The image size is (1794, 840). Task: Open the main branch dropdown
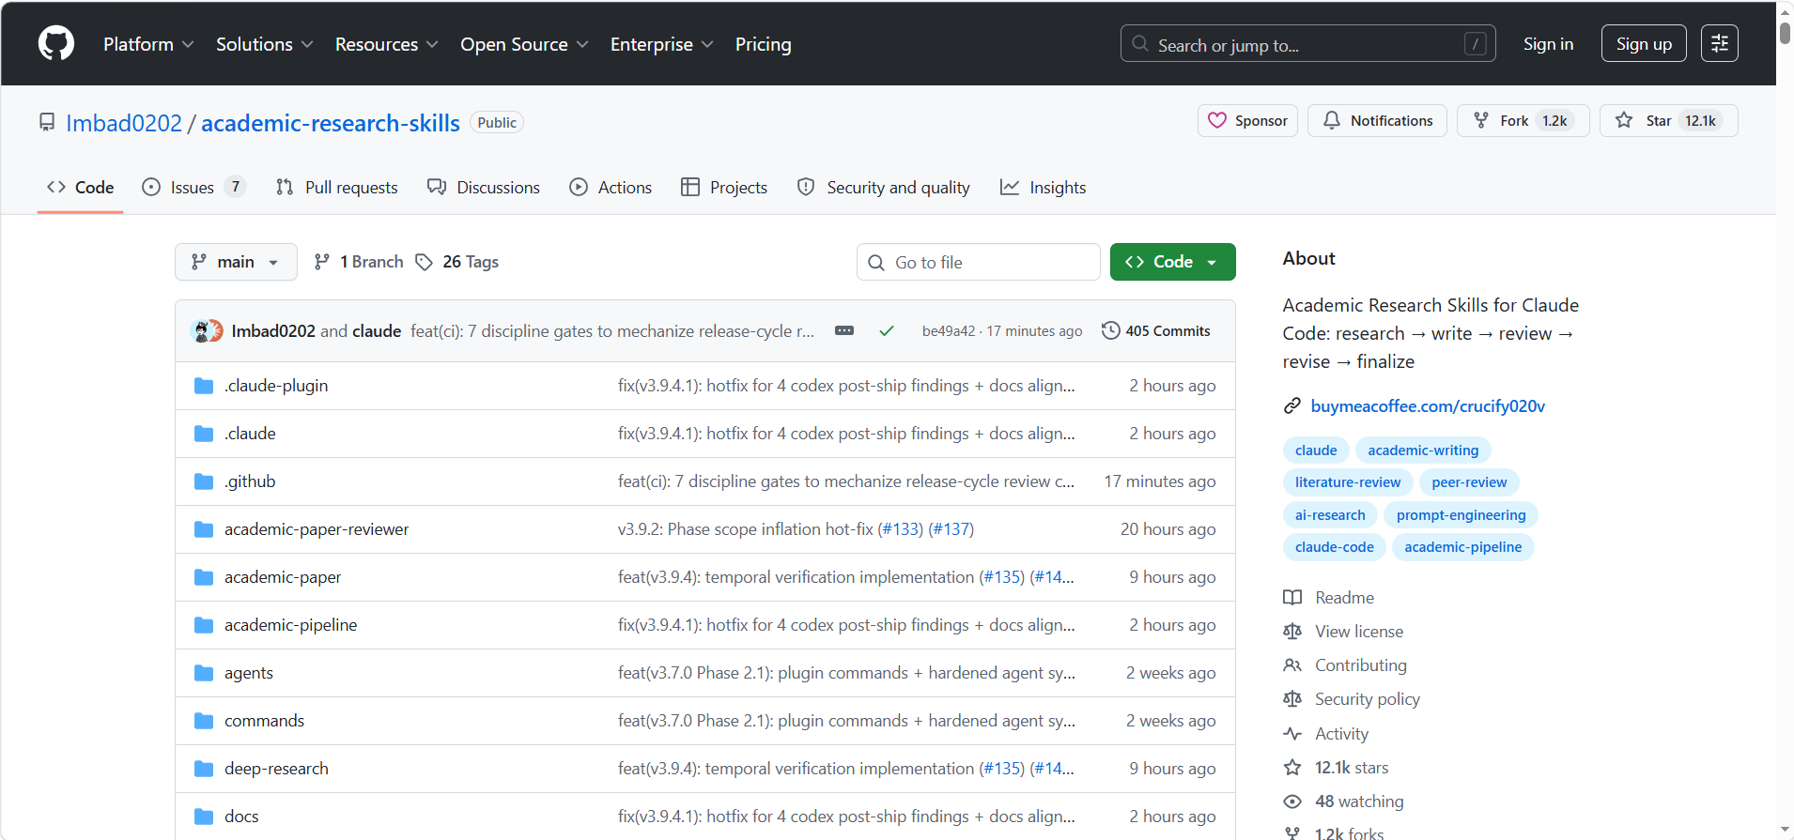[236, 262]
